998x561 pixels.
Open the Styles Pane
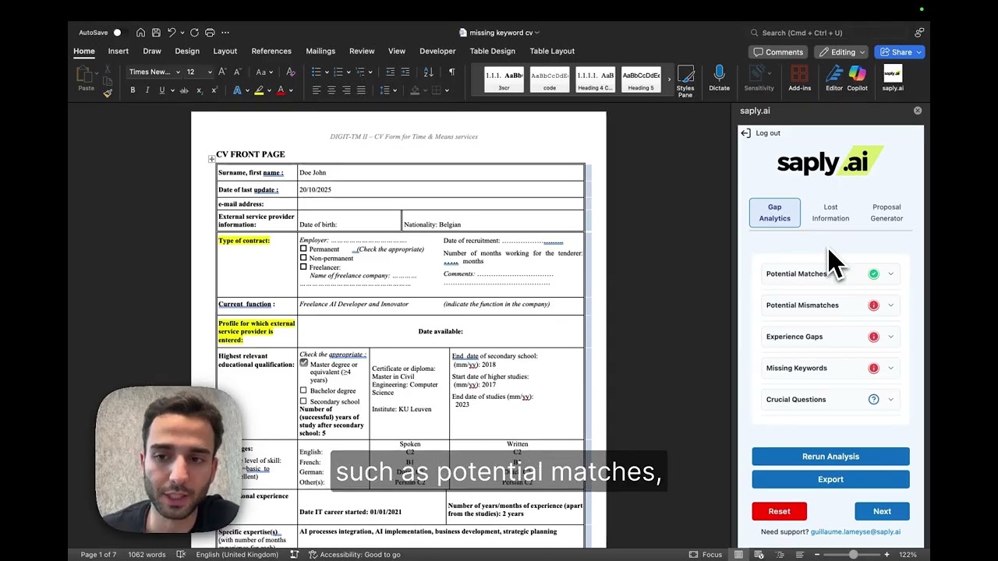tap(685, 81)
